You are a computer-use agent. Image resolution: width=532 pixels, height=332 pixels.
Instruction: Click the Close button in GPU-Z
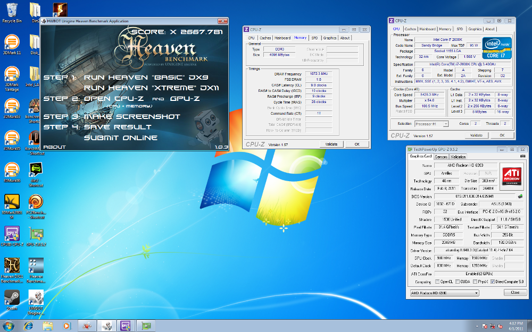[x=515, y=292]
